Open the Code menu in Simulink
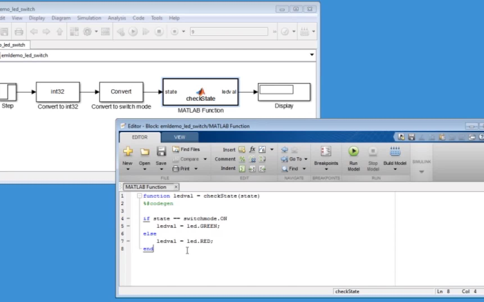 pyautogui.click(x=138, y=18)
